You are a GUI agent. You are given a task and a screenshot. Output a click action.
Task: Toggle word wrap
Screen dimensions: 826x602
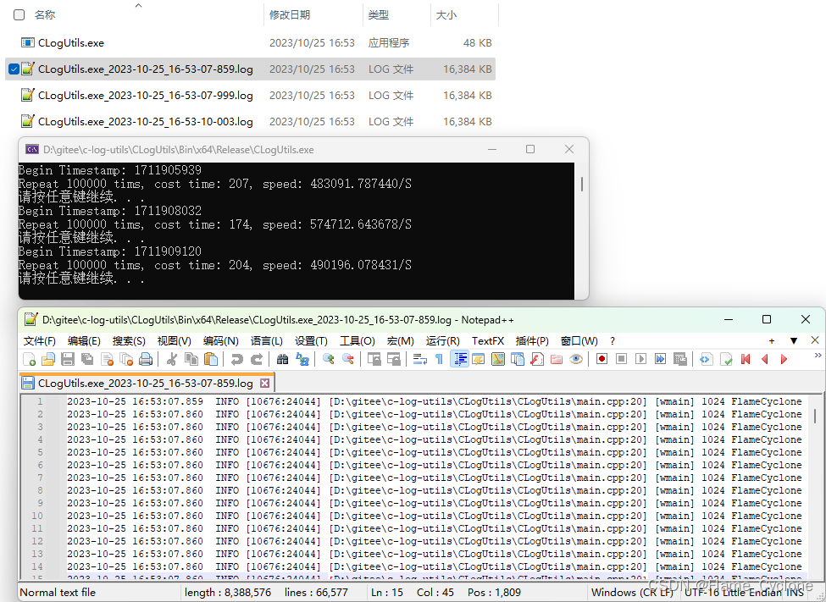point(421,359)
